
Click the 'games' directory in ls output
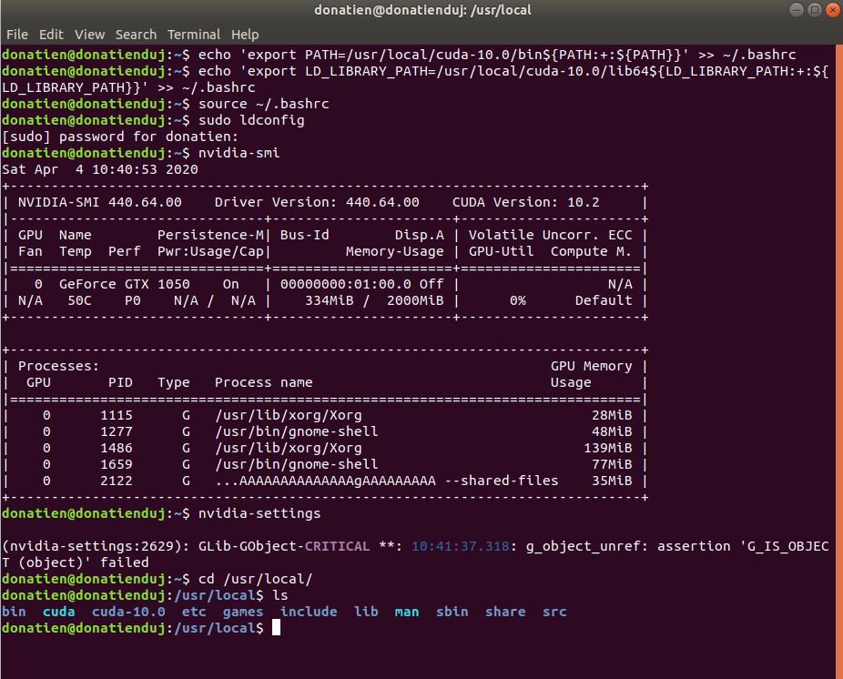243,612
